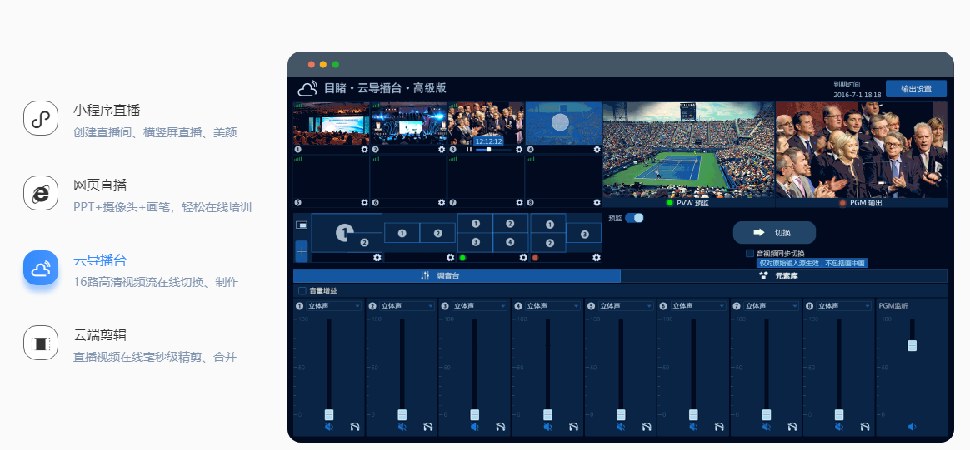Open 输出设置 output settings
This screenshot has width=970, height=450.
916,89
